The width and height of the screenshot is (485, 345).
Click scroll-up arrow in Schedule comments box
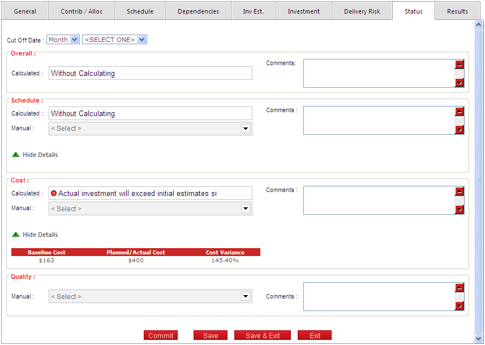pos(459,112)
